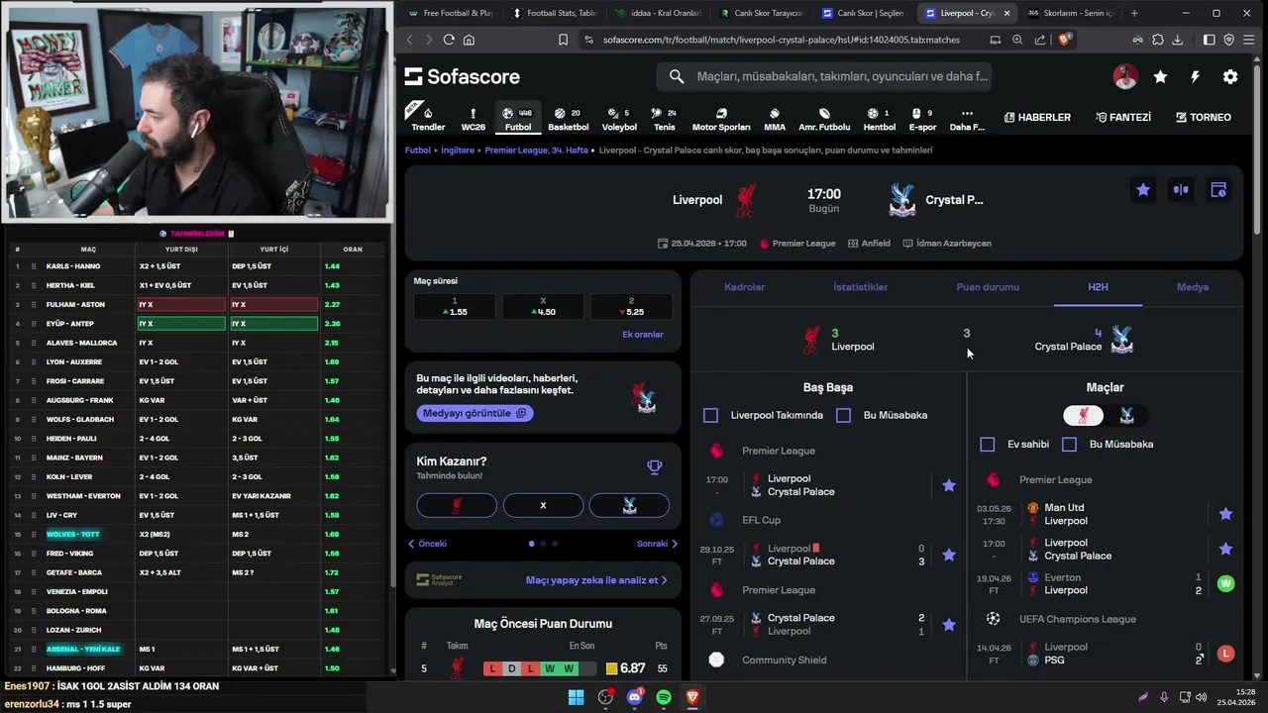Screen dimensions: 1268x713
Task: Switch to Puan durumu tab
Action: point(988,287)
